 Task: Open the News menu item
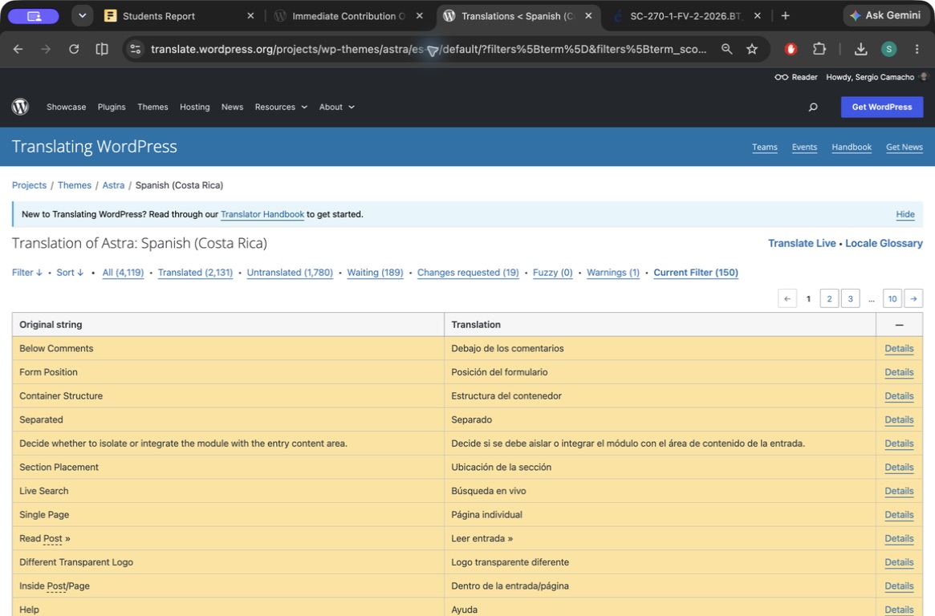coord(232,107)
